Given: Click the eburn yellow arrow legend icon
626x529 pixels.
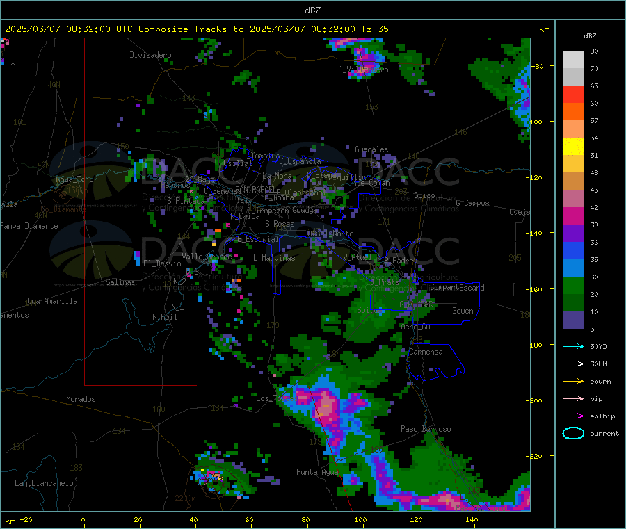Looking at the screenshot, I should point(573,381).
